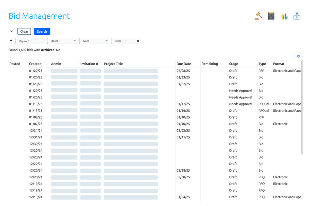Click the icon inside the Buyer field
This screenshot has width=309, height=206.
point(138,41)
